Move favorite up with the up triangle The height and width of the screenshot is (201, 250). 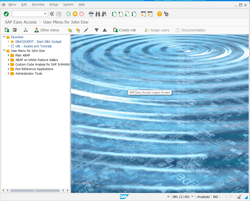click(x=105, y=30)
